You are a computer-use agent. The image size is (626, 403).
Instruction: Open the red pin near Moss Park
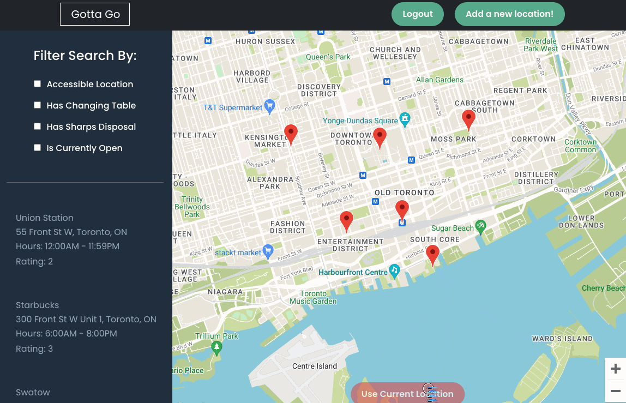(468, 120)
